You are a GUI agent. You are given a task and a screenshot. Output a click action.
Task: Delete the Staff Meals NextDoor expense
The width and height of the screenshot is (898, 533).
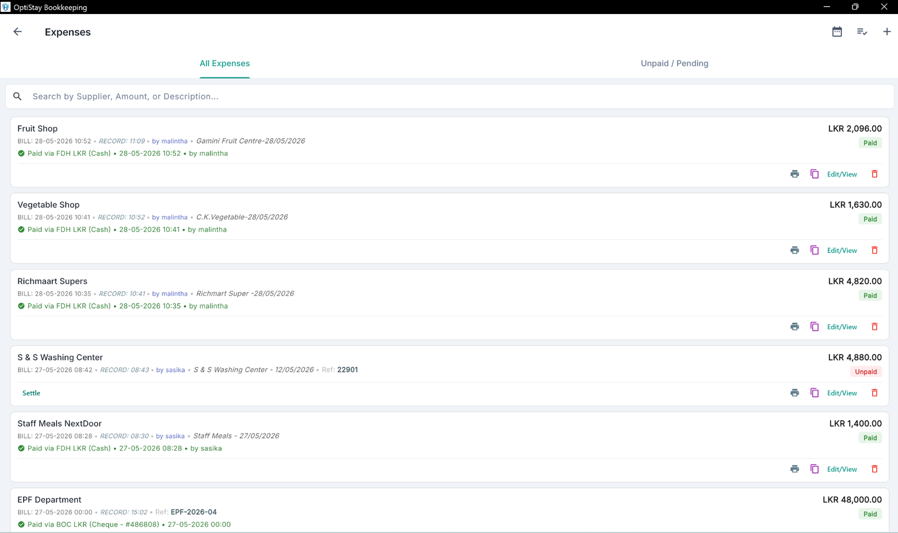(874, 469)
